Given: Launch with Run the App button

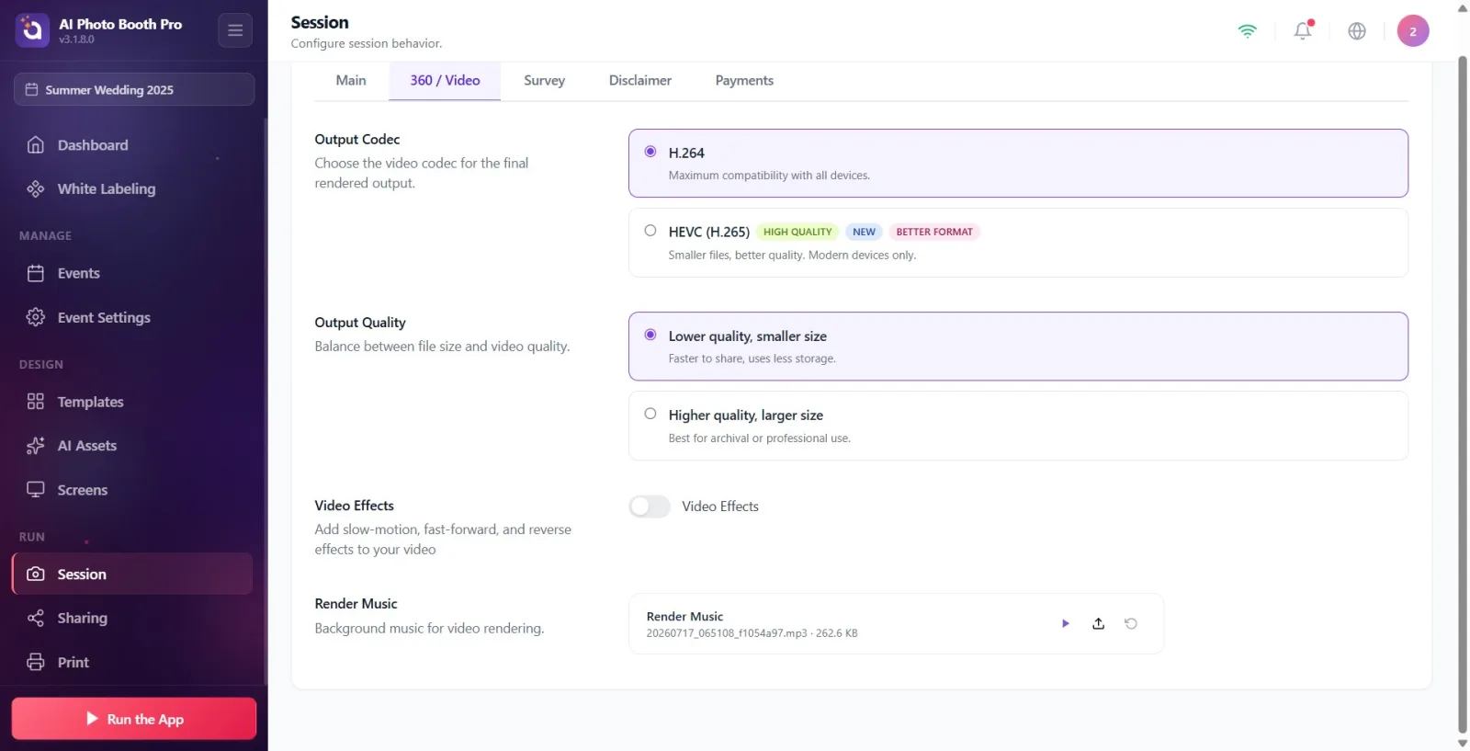Looking at the screenshot, I should [x=134, y=719].
